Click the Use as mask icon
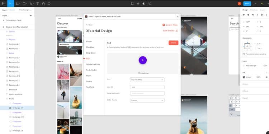Viewport: 269px width, 134px height. coord(144,4)
